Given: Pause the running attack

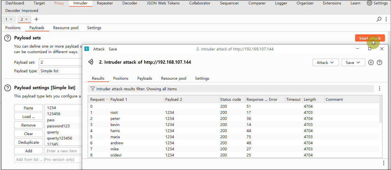Looking at the screenshot, I should click(x=371, y=63).
